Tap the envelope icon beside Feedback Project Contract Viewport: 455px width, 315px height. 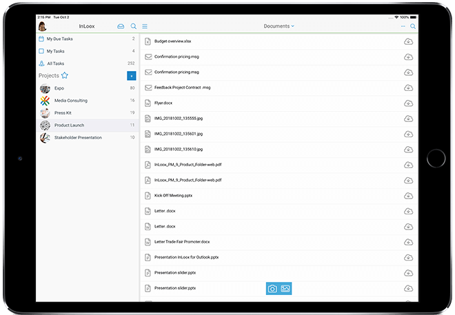(x=148, y=88)
